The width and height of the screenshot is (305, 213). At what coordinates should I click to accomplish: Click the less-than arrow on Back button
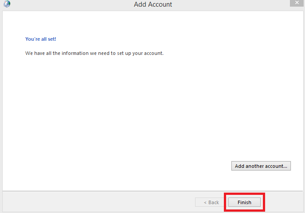[205, 203]
